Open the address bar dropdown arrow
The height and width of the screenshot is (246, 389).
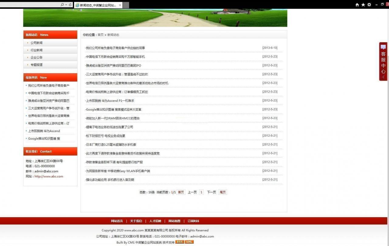pyautogui.click(x=66, y=5)
